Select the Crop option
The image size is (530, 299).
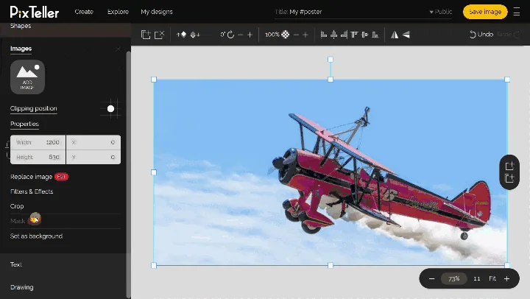(17, 206)
